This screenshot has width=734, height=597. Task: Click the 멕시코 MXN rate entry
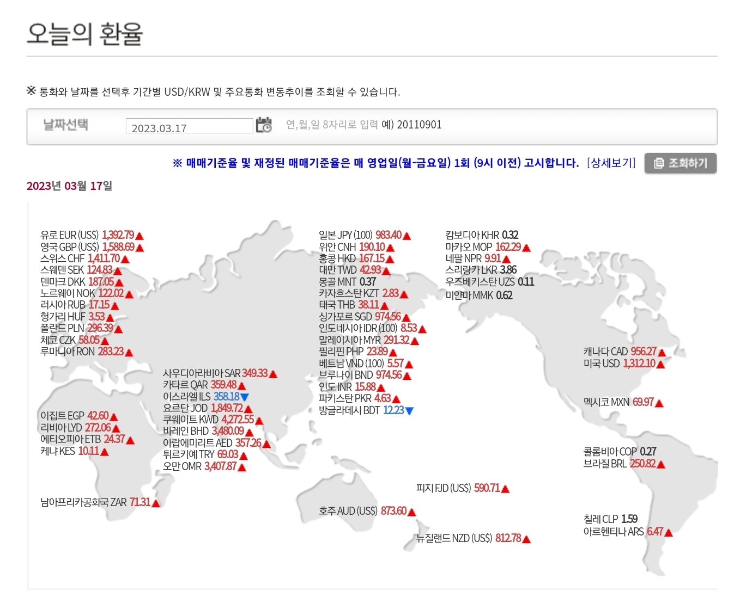click(623, 402)
